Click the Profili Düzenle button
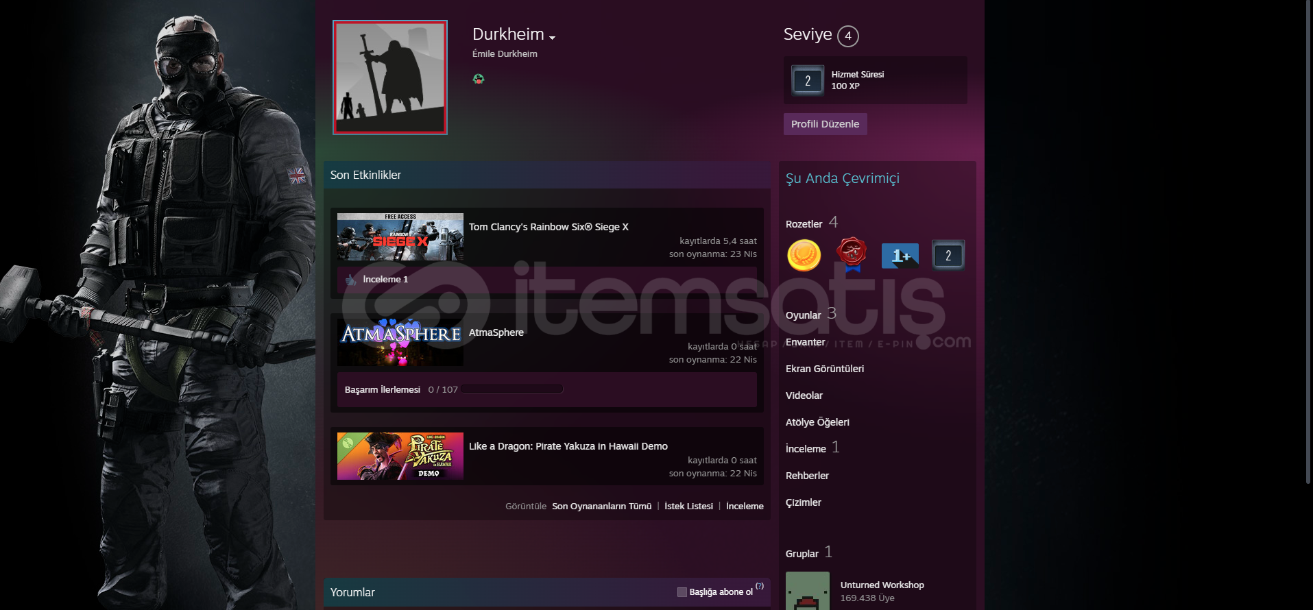Screen dimensions: 1313x610 (825, 124)
